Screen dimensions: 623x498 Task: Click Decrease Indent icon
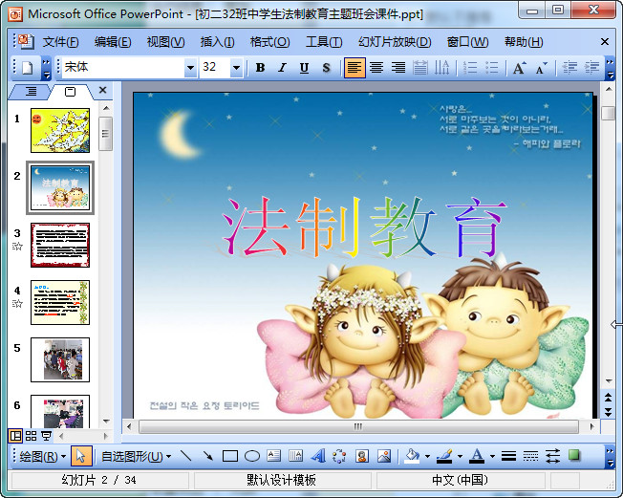(569, 68)
